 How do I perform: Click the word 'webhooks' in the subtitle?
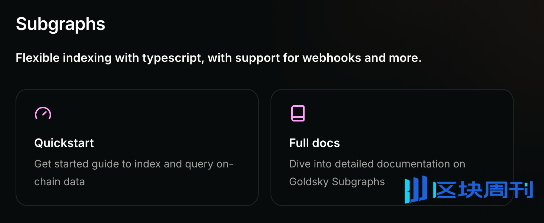pyautogui.click(x=325, y=58)
